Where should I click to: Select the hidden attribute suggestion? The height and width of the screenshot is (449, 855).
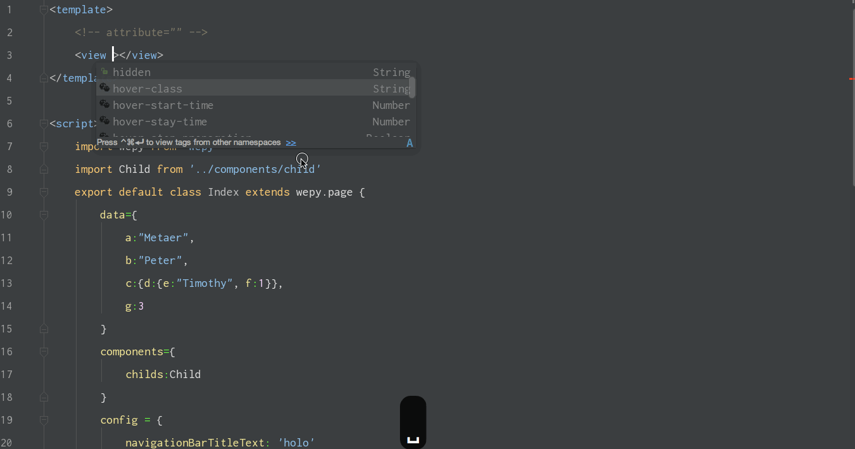click(132, 72)
